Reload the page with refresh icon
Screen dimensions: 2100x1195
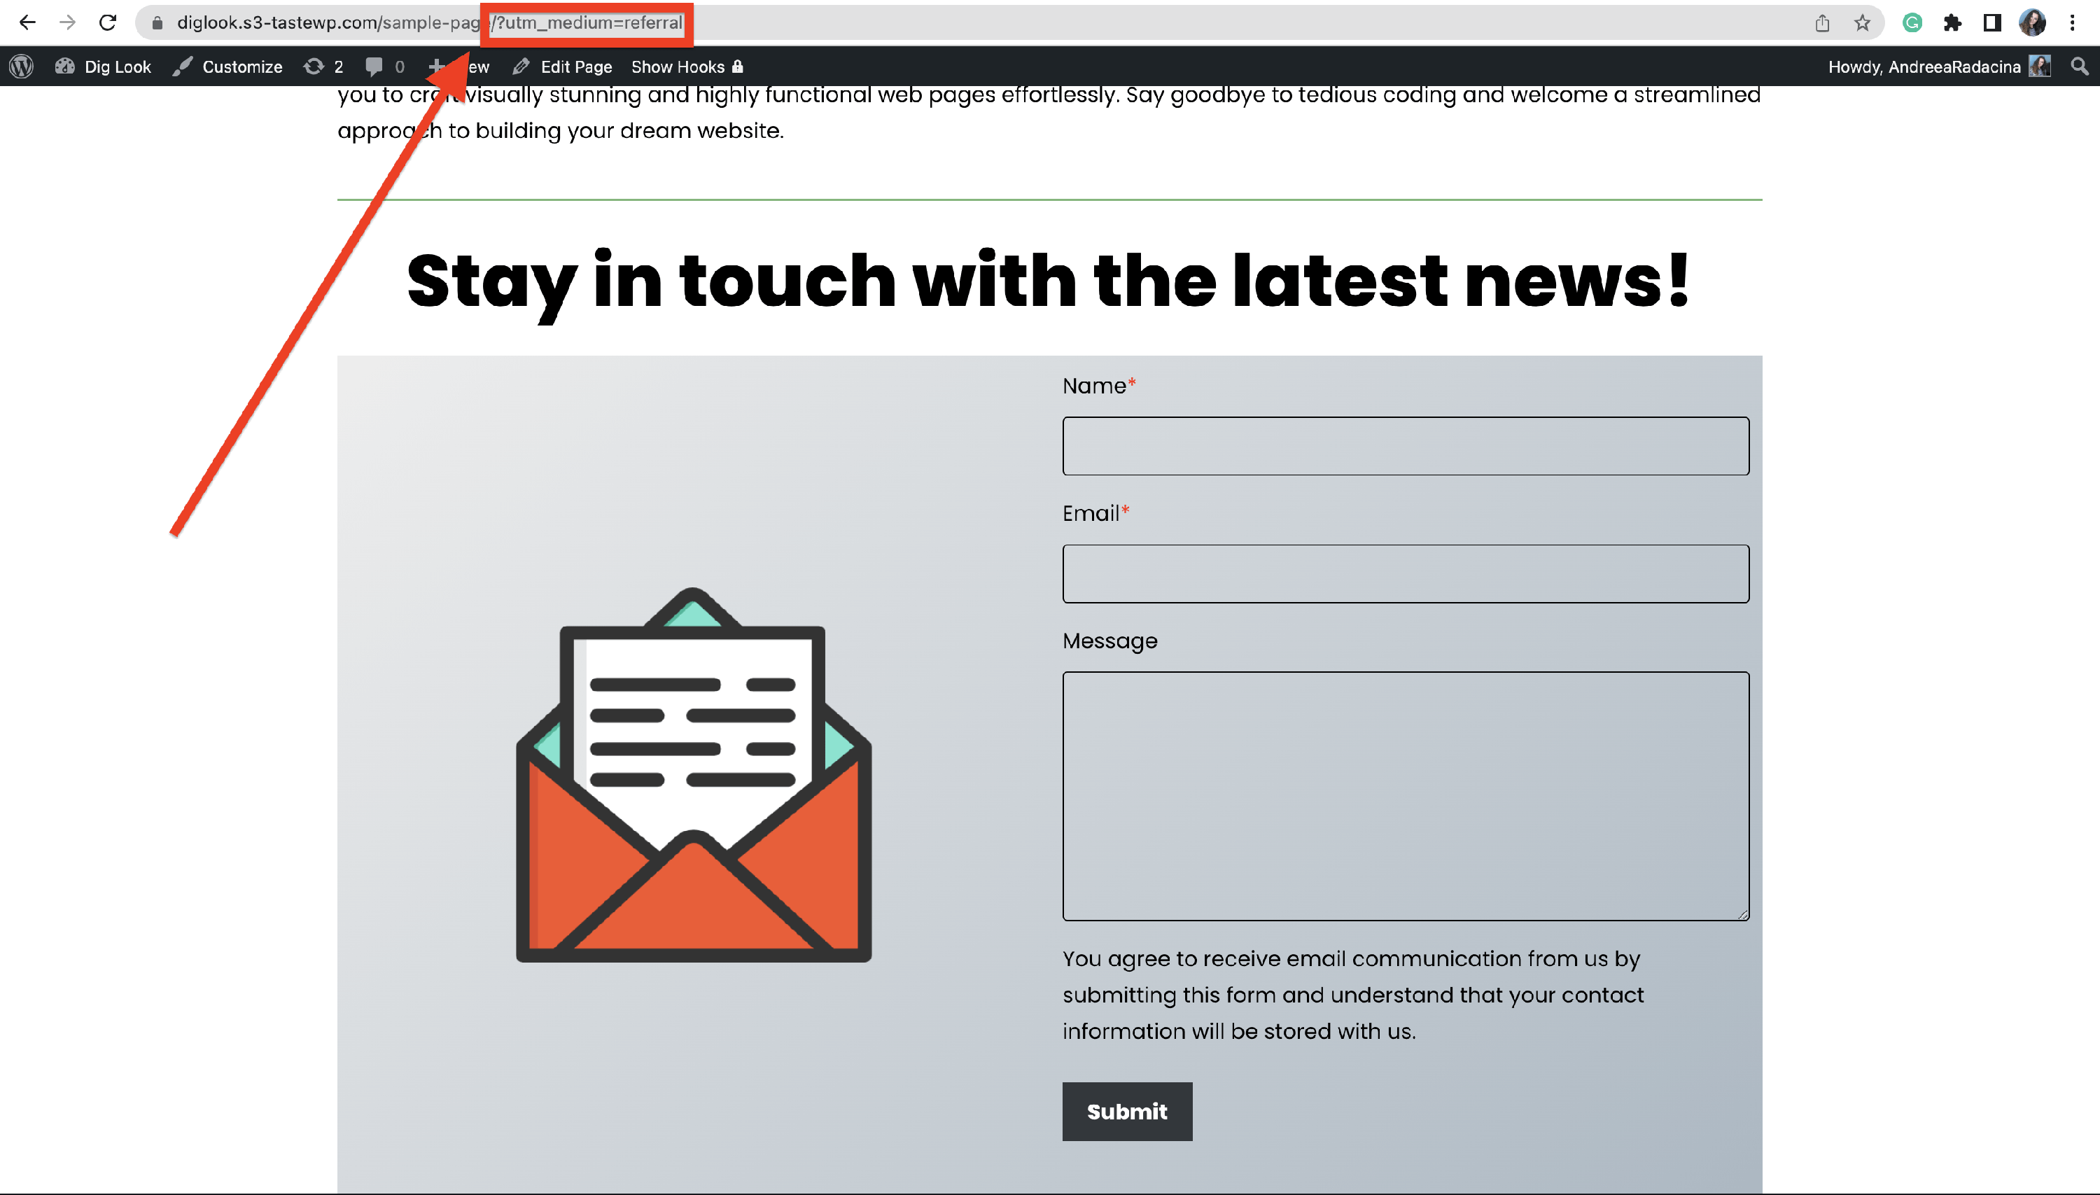(x=108, y=23)
